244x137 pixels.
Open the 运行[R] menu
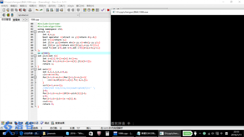pyautogui.click(x=52, y=6)
